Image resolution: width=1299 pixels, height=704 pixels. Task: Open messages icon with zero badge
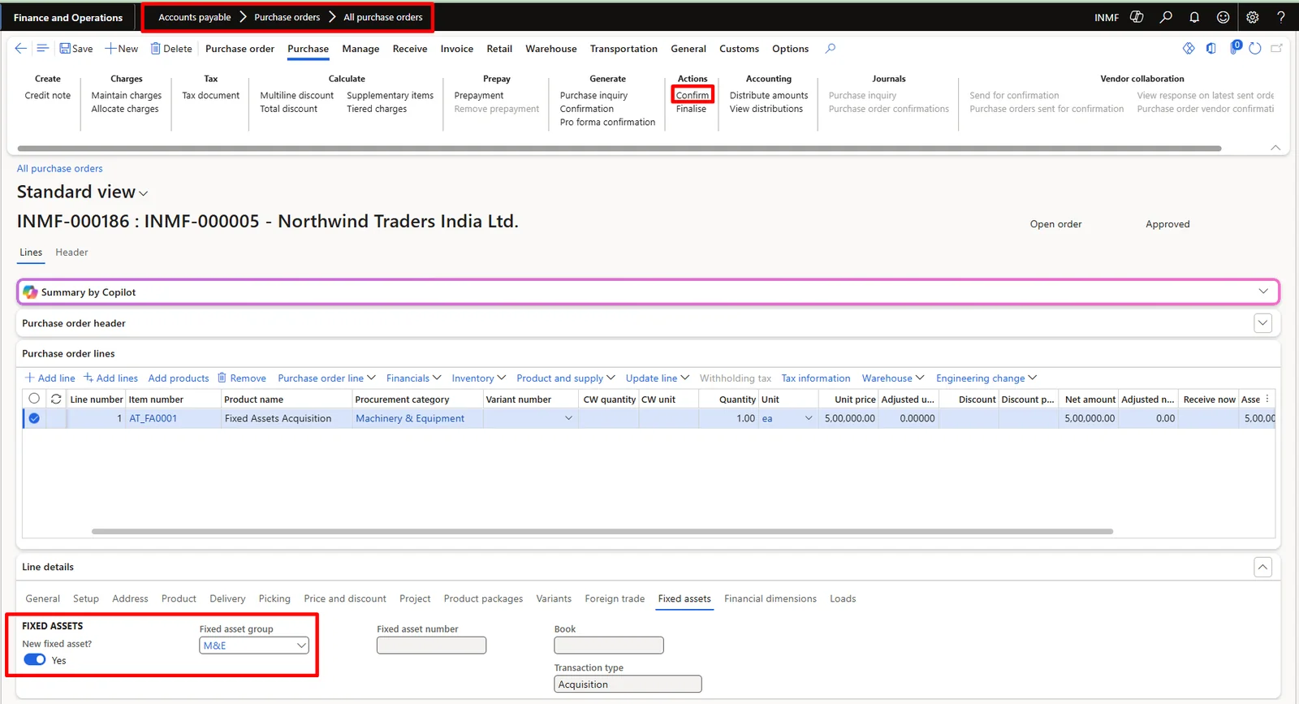pos(1235,48)
